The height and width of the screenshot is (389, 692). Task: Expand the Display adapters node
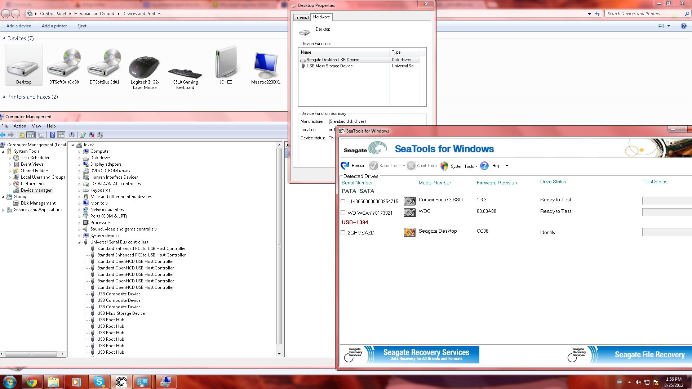(x=80, y=165)
